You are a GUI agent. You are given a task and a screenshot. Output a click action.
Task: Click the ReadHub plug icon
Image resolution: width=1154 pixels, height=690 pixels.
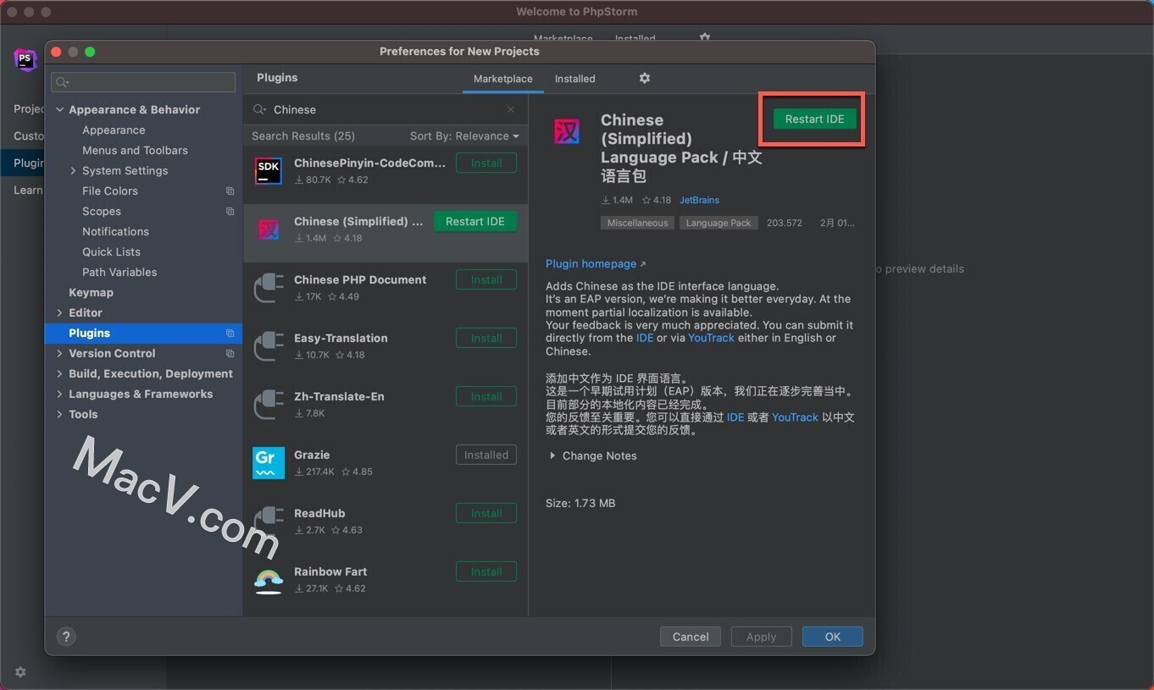point(269,521)
